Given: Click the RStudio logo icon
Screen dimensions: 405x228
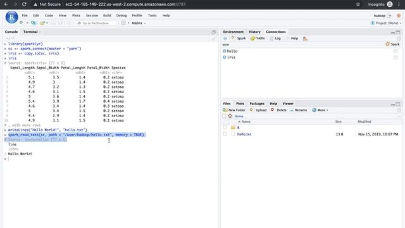Looking at the screenshot, I should click(11, 17).
